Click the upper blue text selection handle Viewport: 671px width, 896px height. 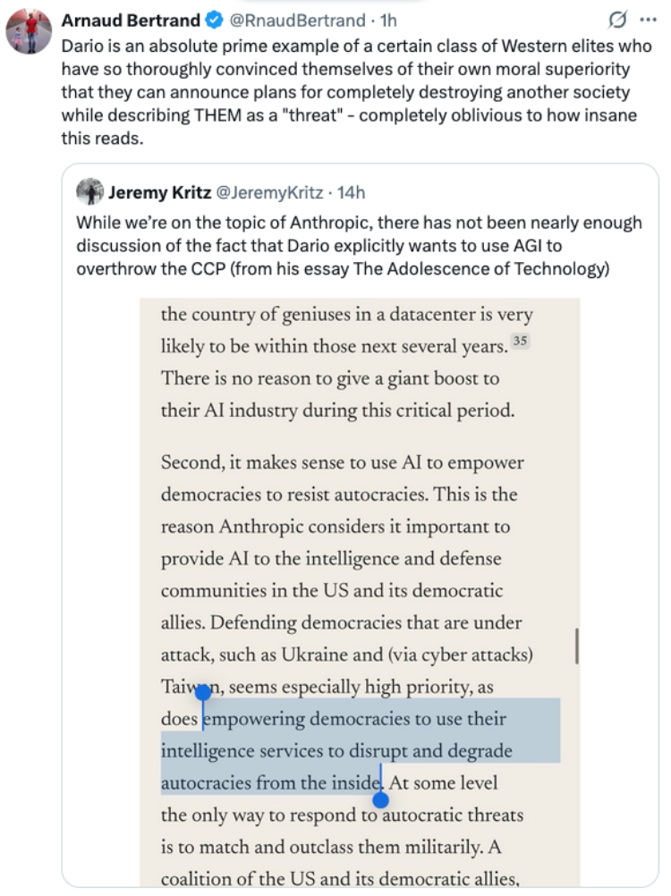[x=203, y=693]
